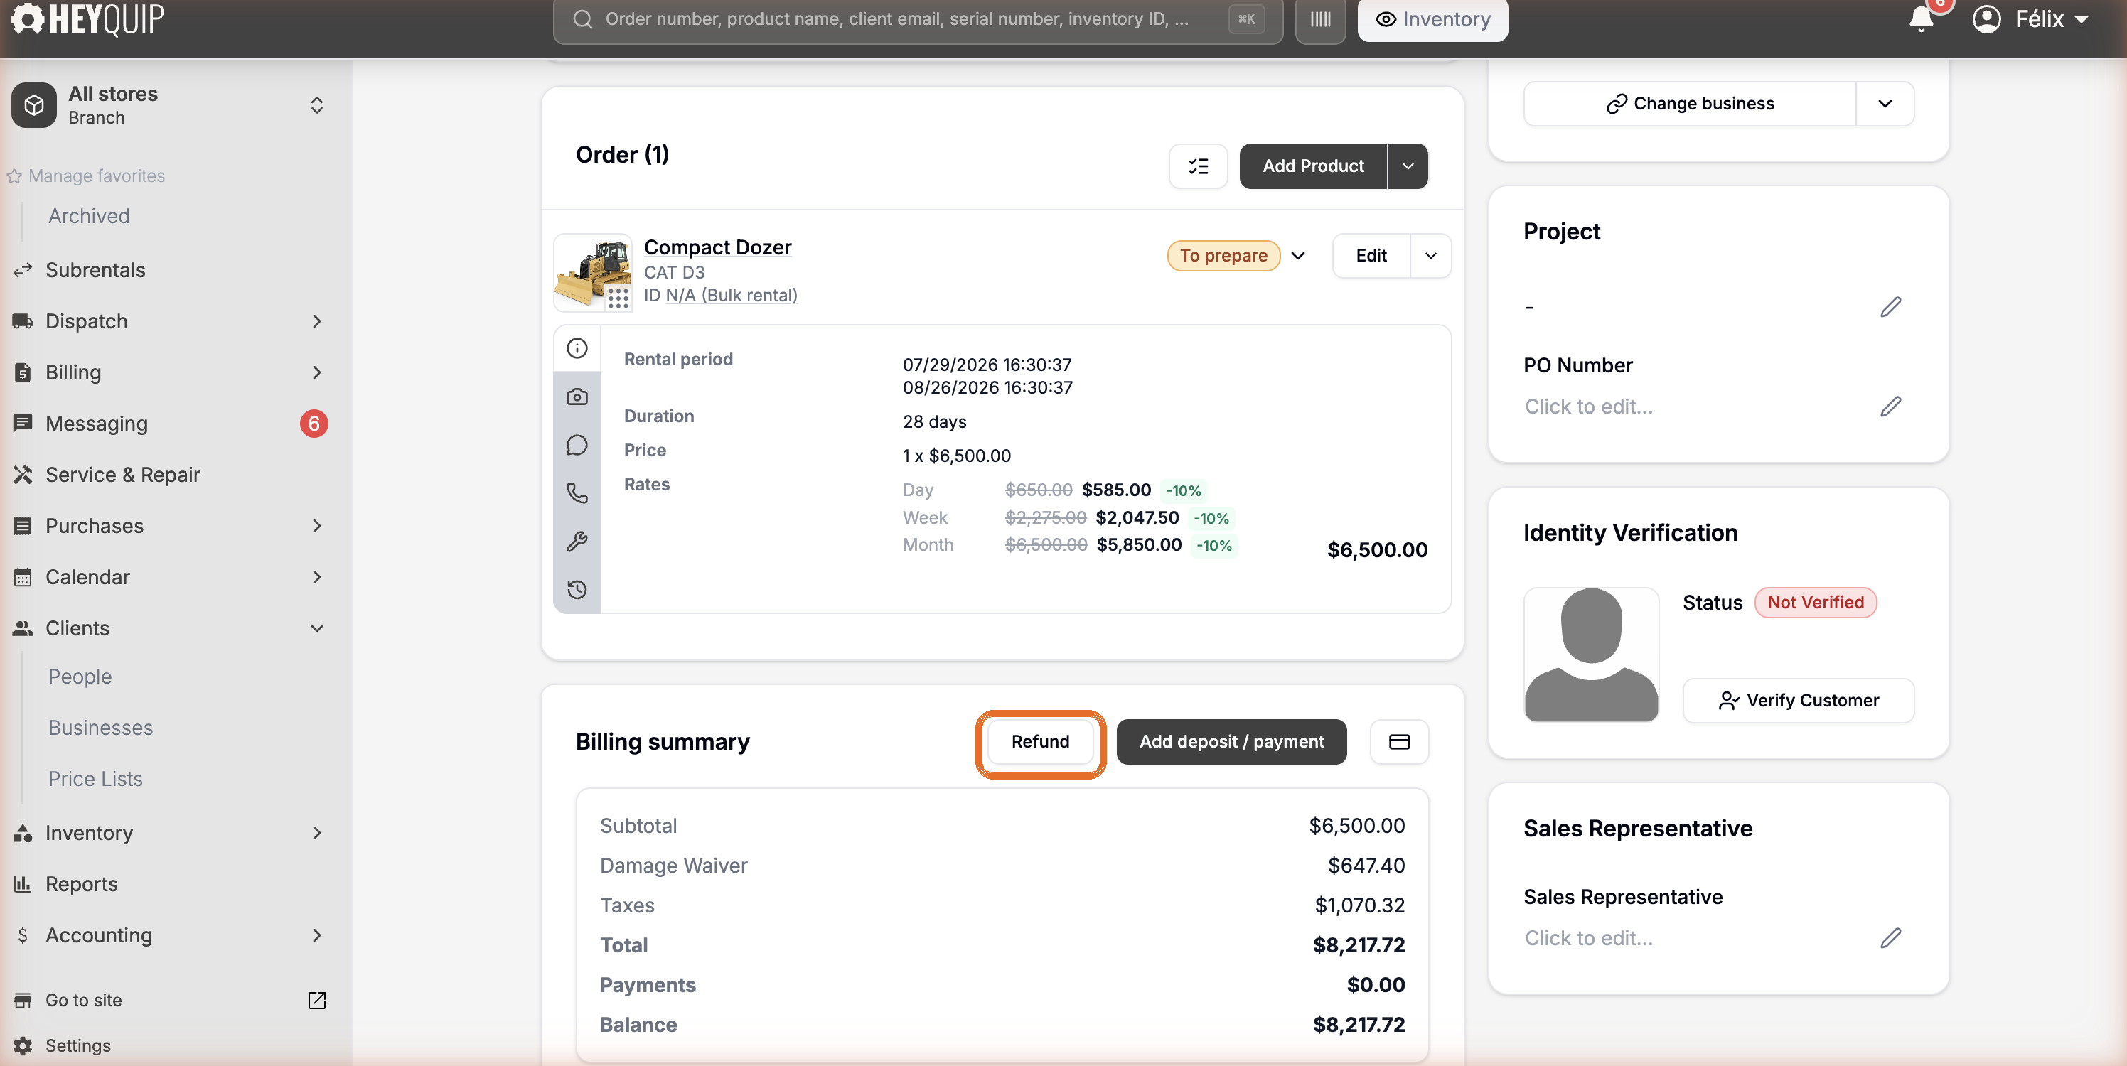Open the To prepare status dropdown

coord(1236,255)
